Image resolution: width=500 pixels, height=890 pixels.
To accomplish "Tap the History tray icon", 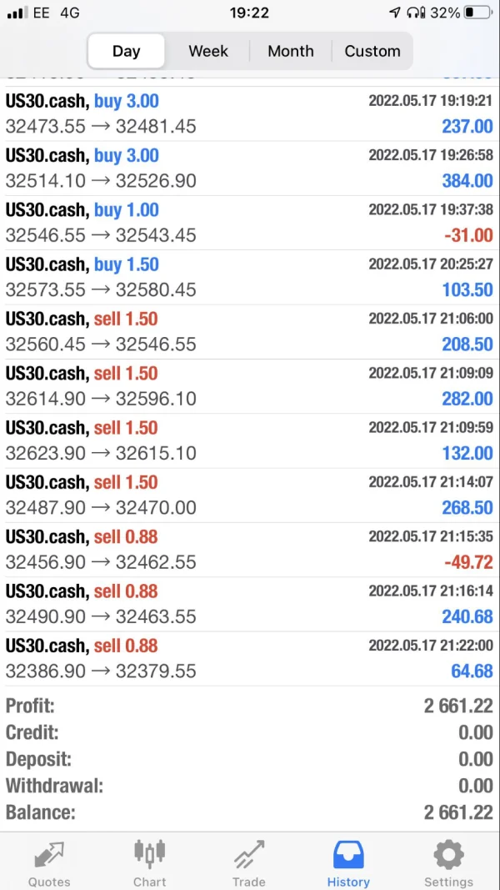I will tap(348, 855).
